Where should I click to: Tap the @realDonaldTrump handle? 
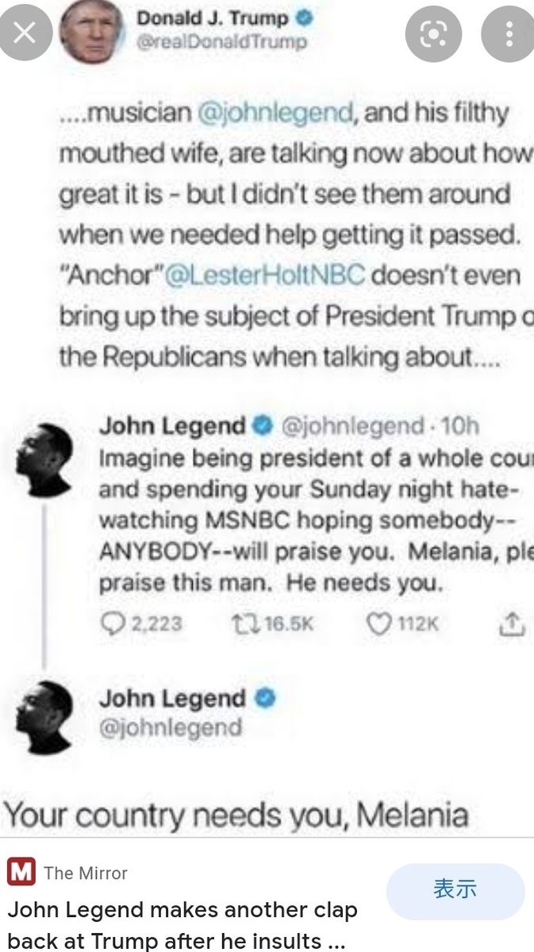coord(222,42)
